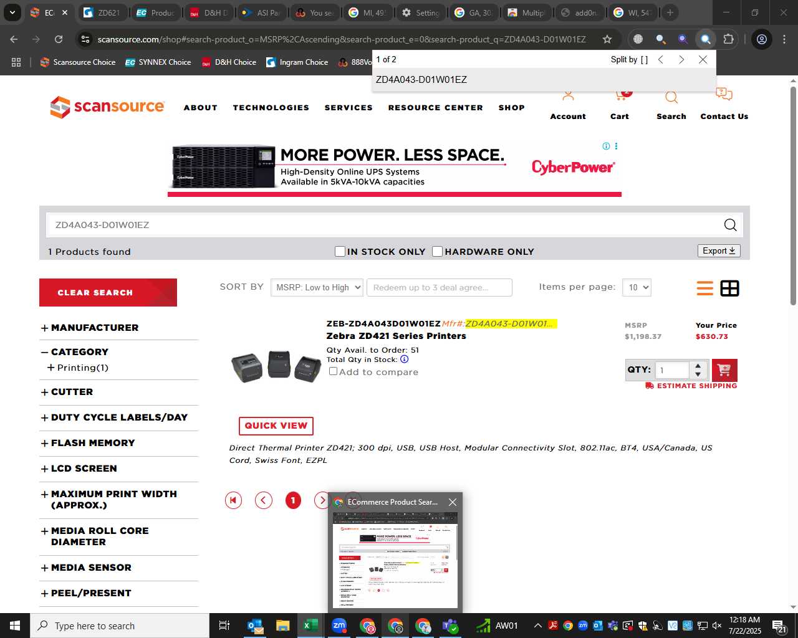Click the magnifier in product search box

coord(730,225)
